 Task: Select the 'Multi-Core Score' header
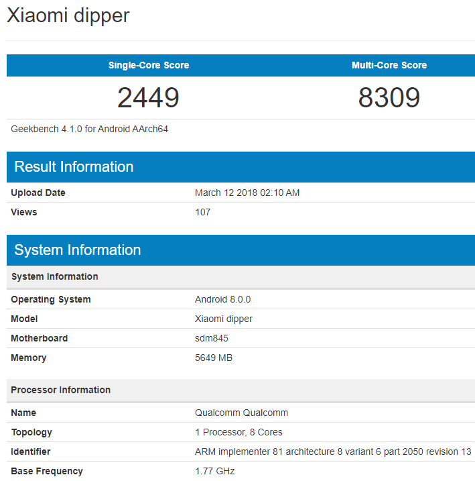point(389,65)
